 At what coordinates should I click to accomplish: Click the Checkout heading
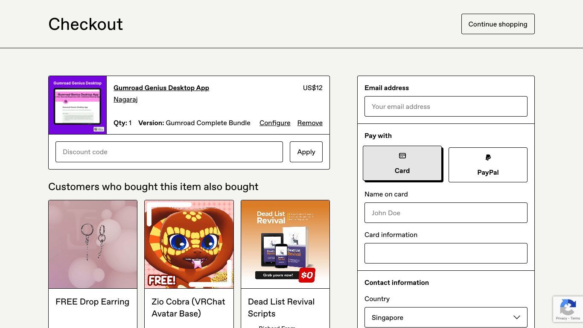pyautogui.click(x=85, y=24)
